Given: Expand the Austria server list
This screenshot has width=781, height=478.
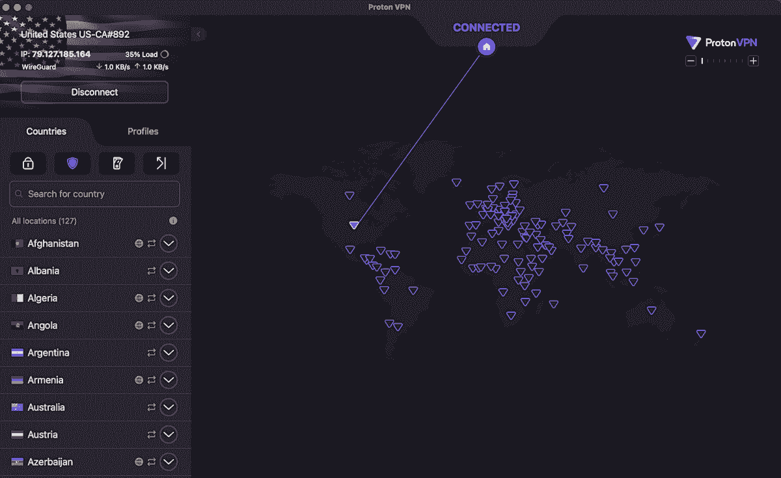Looking at the screenshot, I should click(169, 435).
